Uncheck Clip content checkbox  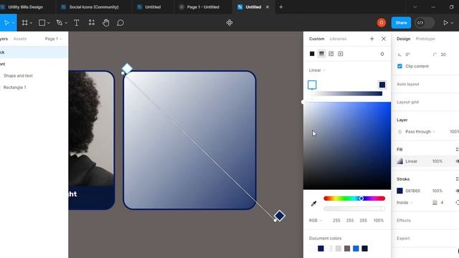pyautogui.click(x=399, y=66)
